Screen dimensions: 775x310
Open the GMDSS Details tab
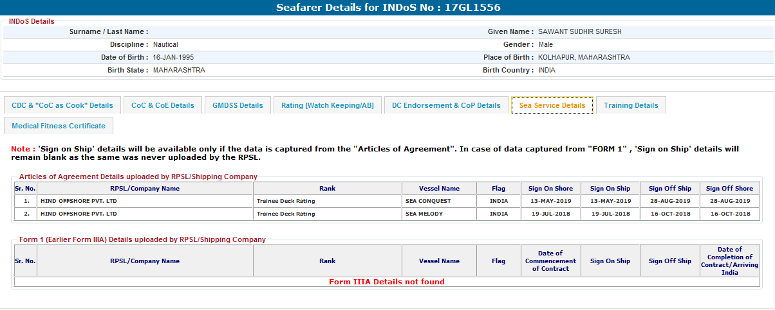238,105
